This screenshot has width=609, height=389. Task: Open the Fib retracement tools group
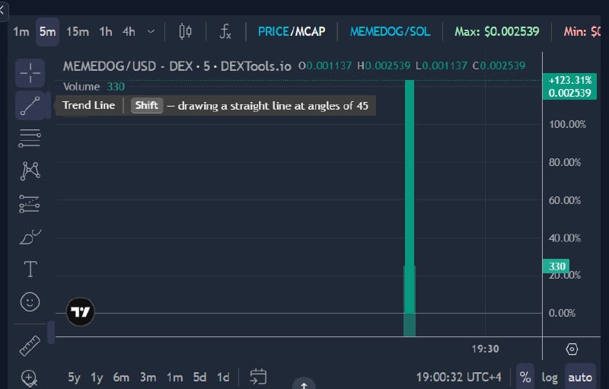click(30, 139)
